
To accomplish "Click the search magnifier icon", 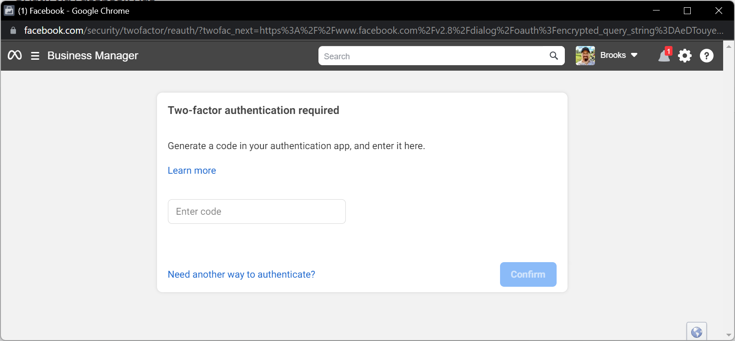I will pyautogui.click(x=554, y=56).
